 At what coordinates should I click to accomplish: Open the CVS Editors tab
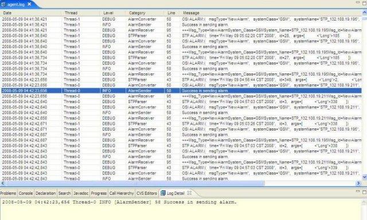point(147,193)
